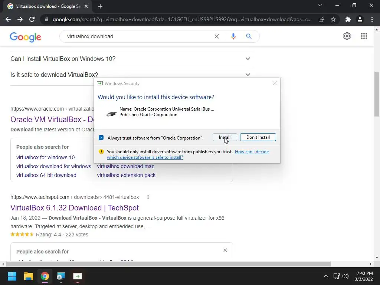Open Google apps grid

coord(364,36)
